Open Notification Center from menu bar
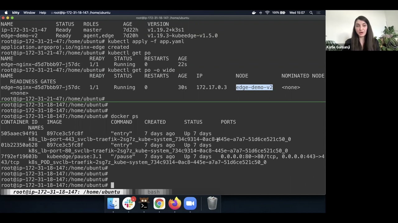398x223 pixels. click(318, 13)
